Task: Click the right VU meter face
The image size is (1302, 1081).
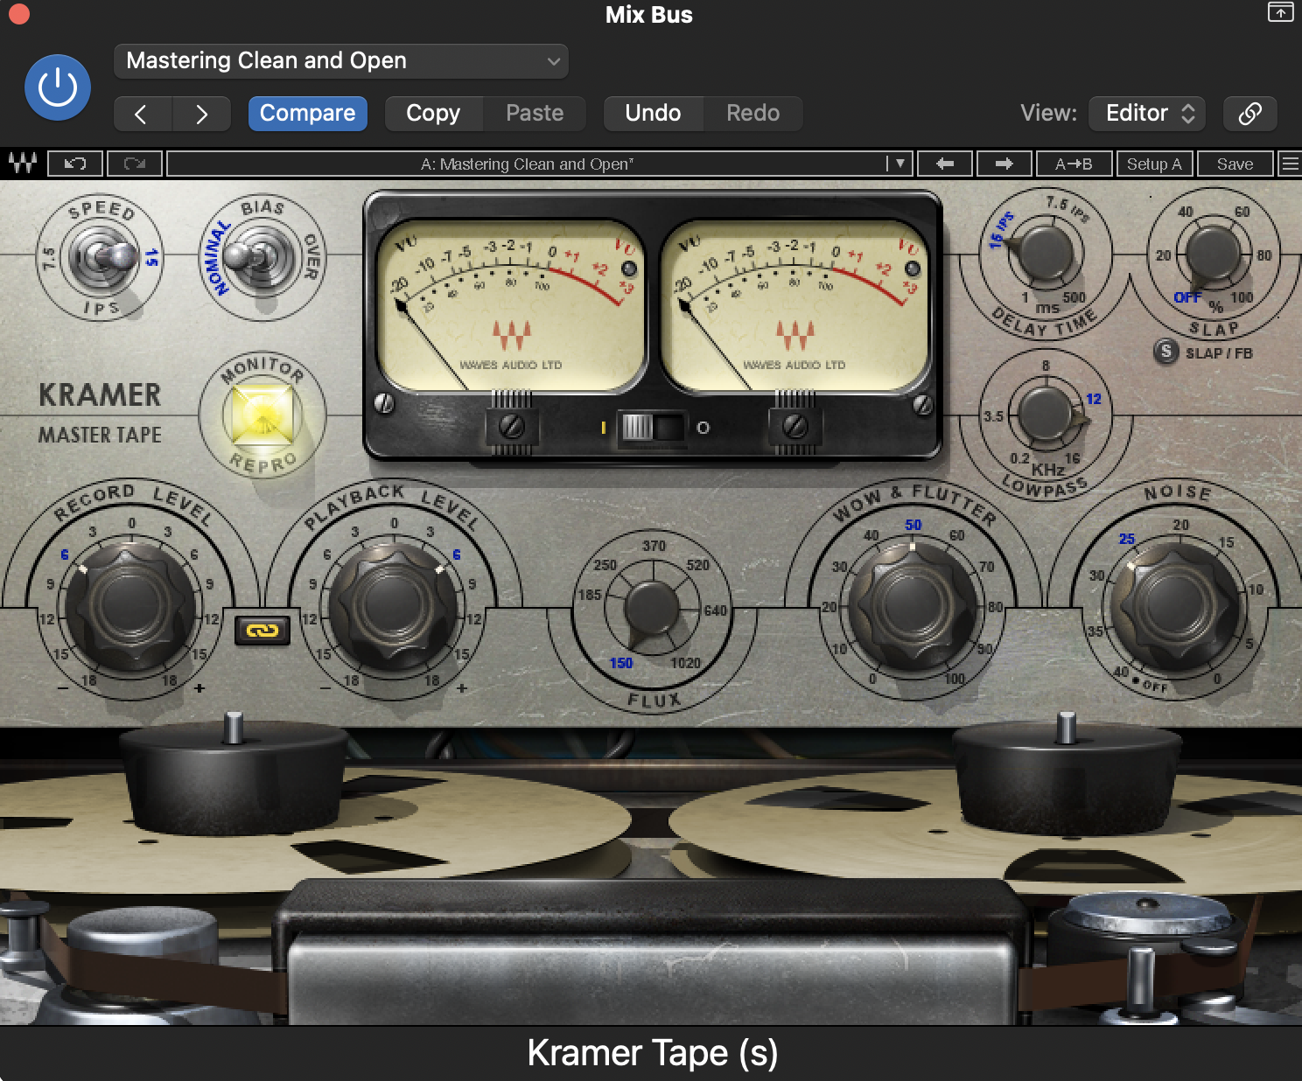Action: point(794,304)
